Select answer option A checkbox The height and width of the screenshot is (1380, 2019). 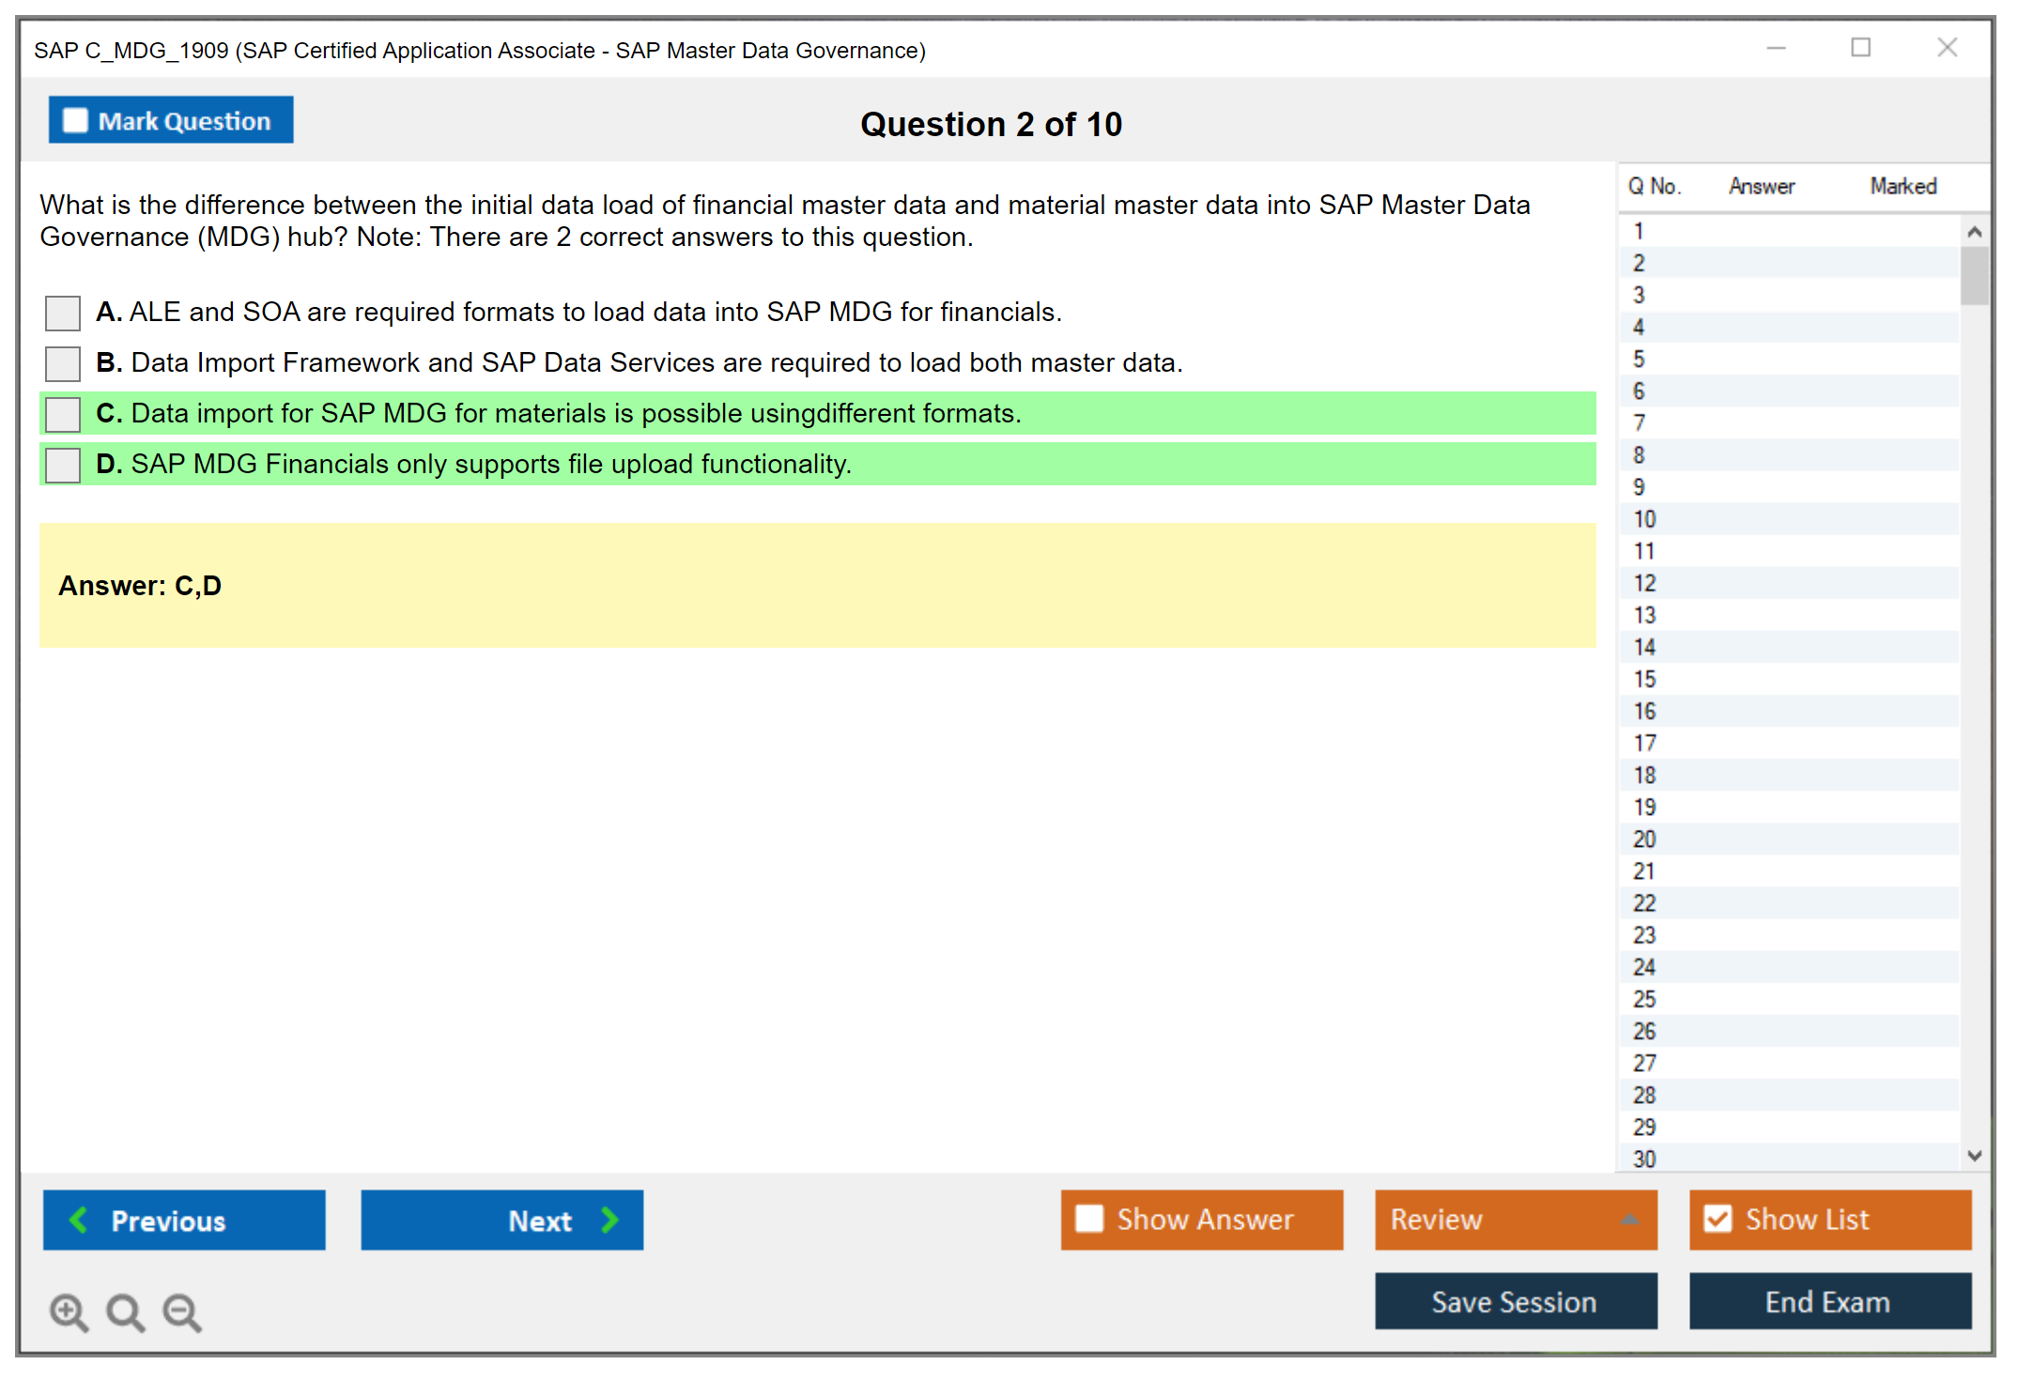click(63, 313)
